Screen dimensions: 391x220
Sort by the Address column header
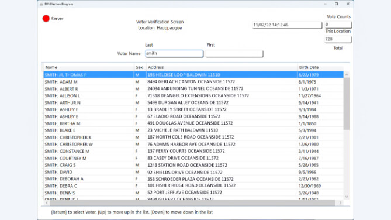tap(222, 67)
